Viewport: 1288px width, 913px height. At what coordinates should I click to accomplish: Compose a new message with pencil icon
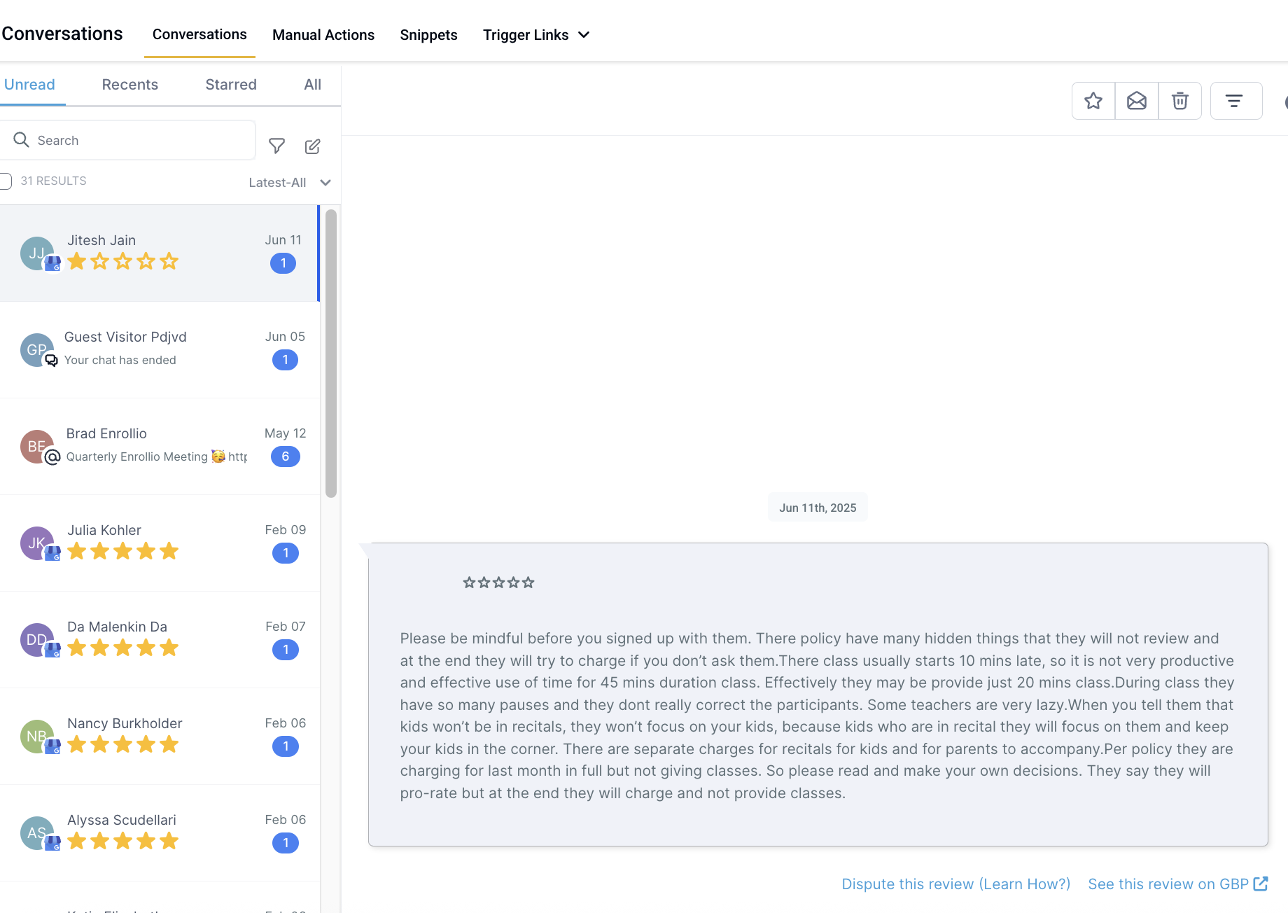313,146
